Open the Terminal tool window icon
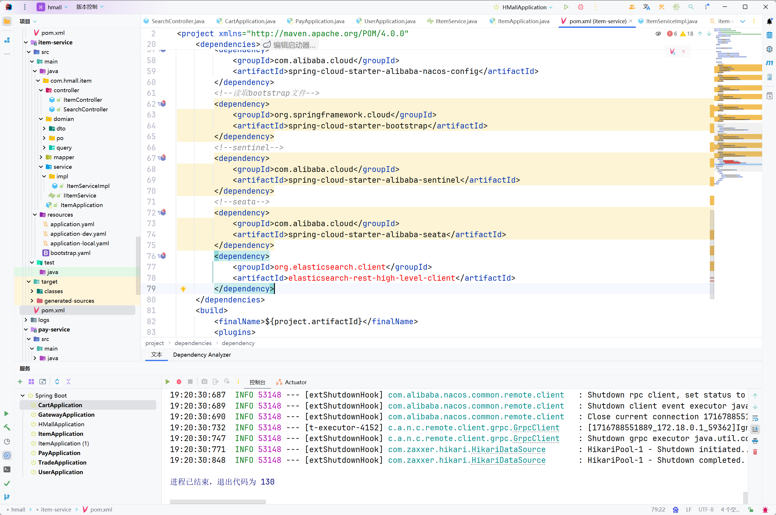 (7, 469)
